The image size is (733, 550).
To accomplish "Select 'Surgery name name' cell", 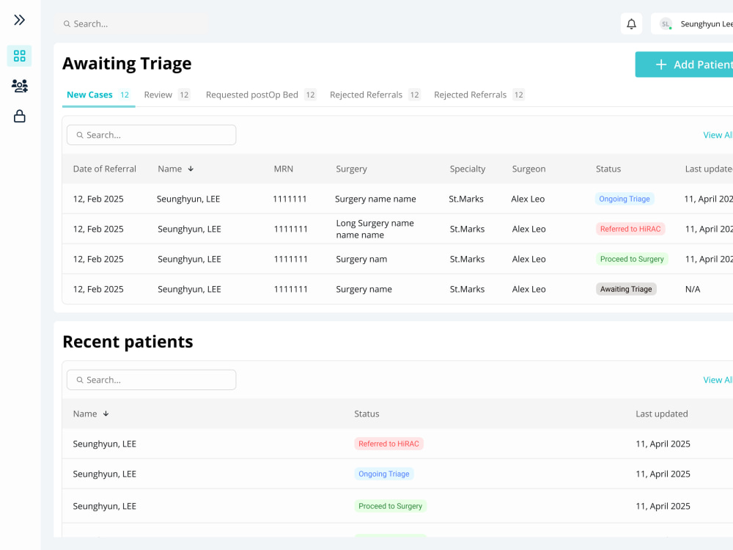I will tap(375, 199).
